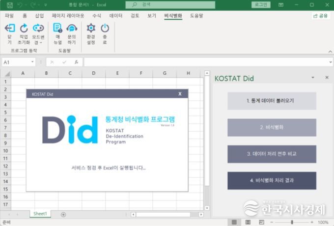Close the KOSTAT Did splash dialog
The width and height of the screenshot is (334, 226).
click(180, 93)
